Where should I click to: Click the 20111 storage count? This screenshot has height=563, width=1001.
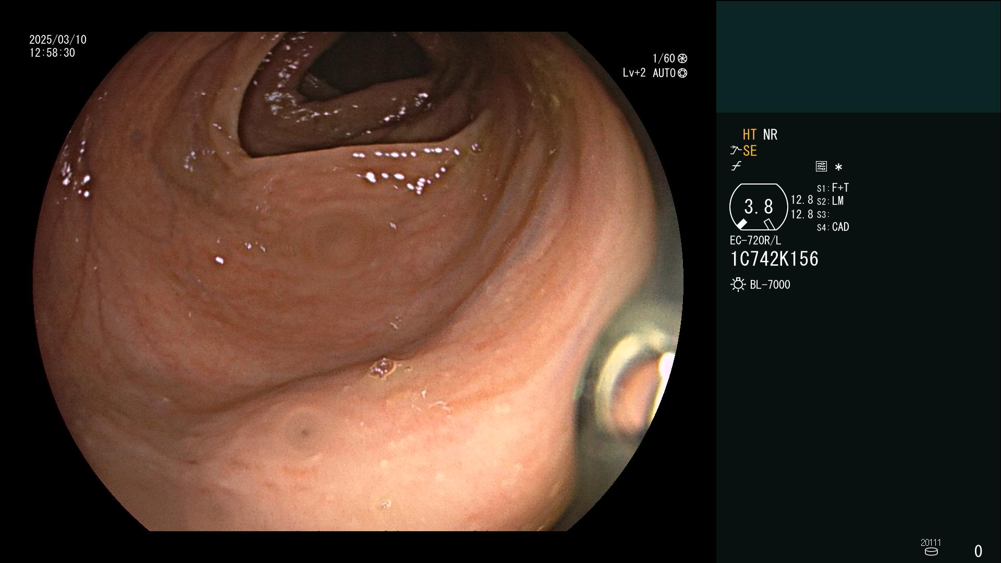[931, 542]
